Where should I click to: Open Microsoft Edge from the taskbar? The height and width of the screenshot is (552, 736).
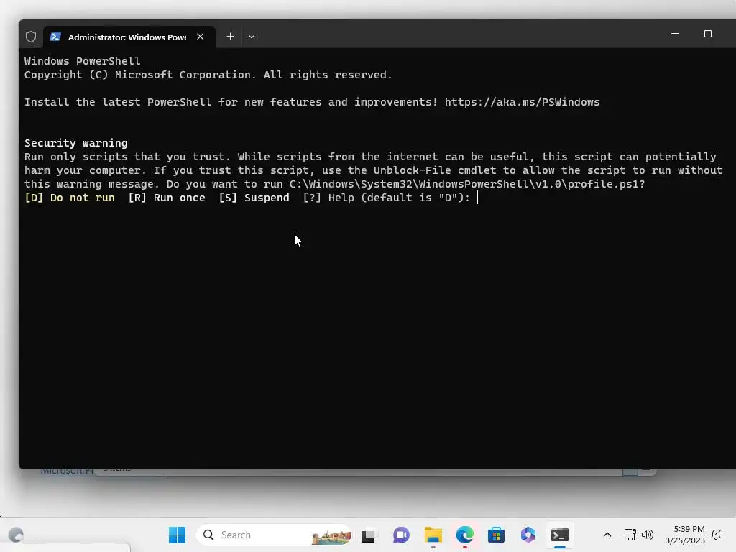coord(465,535)
